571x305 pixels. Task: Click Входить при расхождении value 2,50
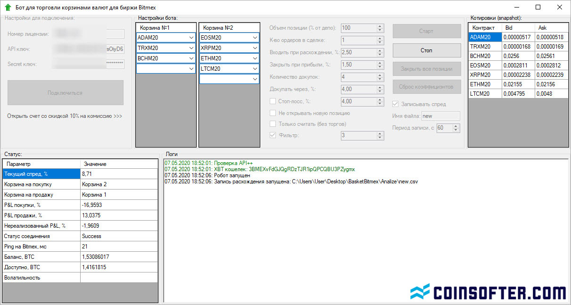coord(363,52)
